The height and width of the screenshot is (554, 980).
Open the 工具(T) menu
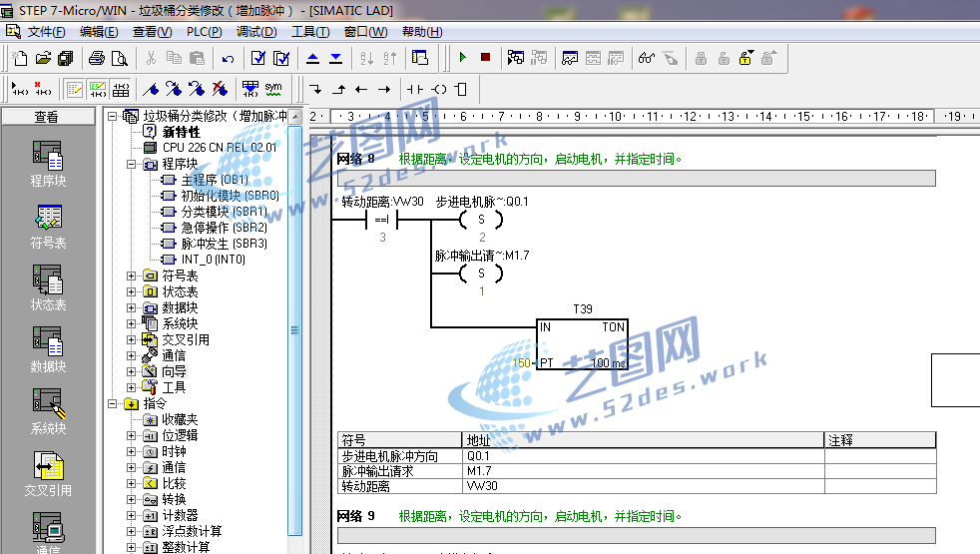tap(310, 31)
